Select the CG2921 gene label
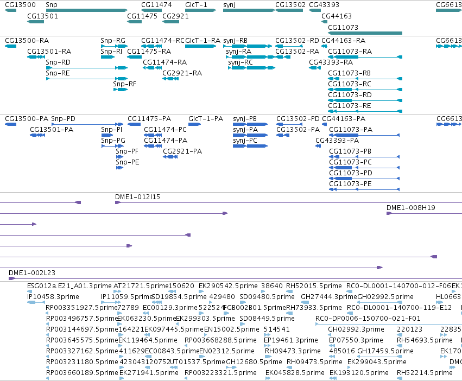This screenshot has width=462, height=381. (175, 16)
